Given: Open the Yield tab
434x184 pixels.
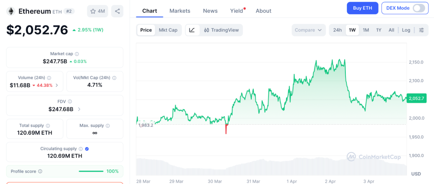Looking at the screenshot, I should click(x=236, y=11).
